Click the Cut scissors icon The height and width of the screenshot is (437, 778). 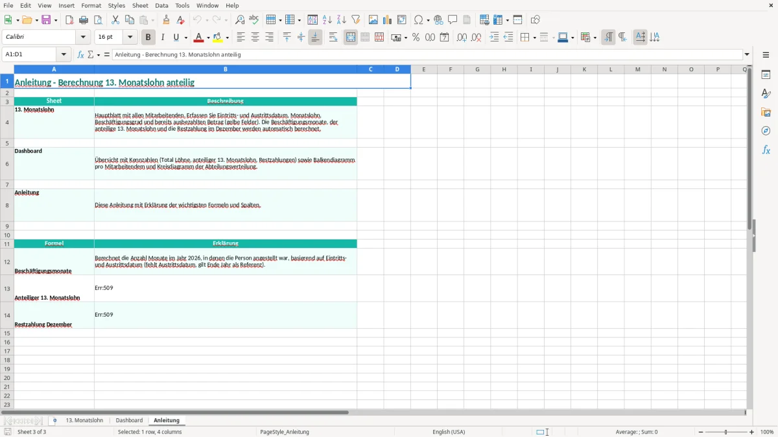[115, 20]
